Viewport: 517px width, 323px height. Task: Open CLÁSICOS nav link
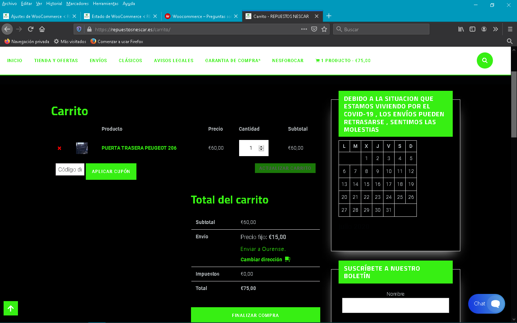point(130,61)
